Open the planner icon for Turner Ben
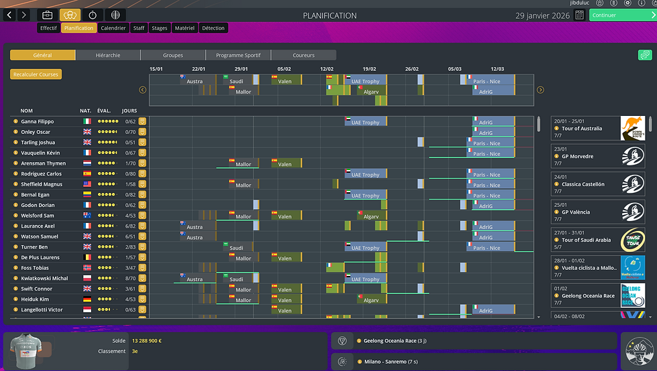 [x=142, y=247]
